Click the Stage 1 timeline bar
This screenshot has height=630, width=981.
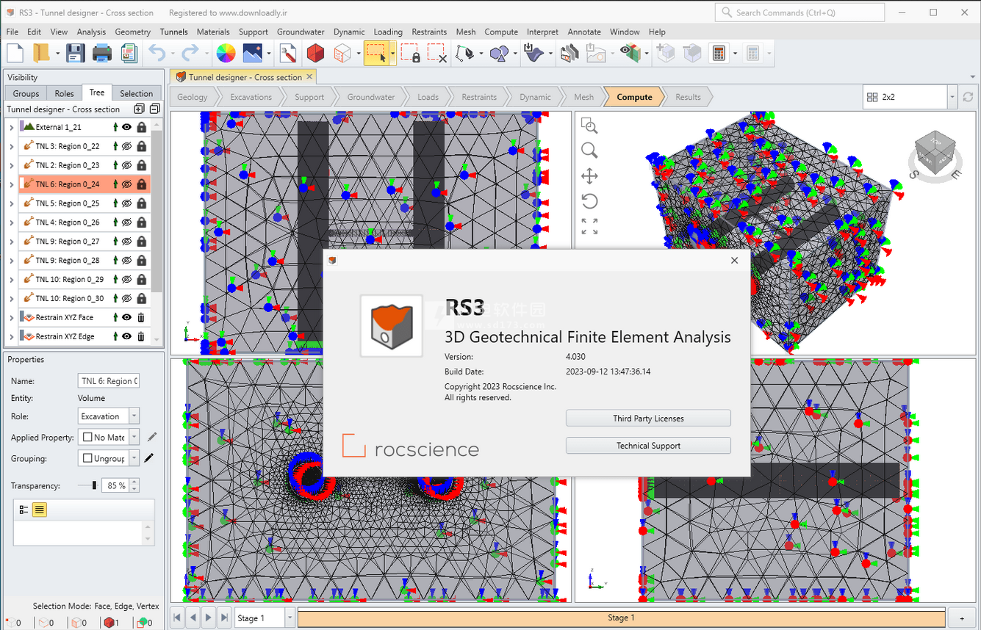[621, 618]
